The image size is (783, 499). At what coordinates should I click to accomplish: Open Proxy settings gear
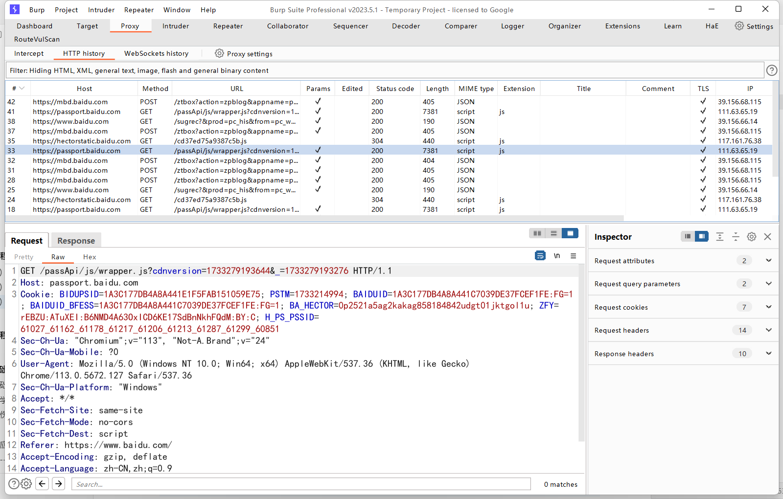pyautogui.click(x=219, y=53)
